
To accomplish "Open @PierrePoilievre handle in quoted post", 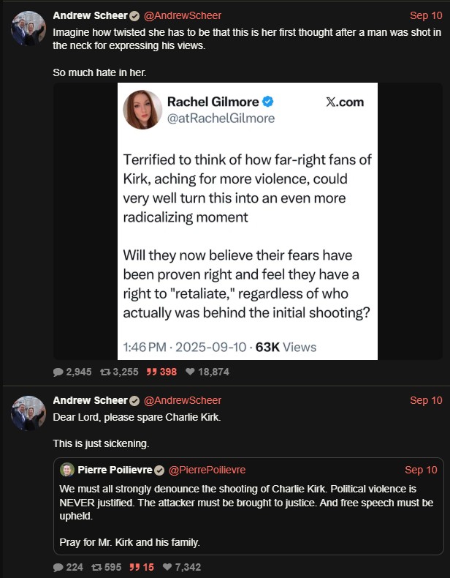I will pos(207,470).
